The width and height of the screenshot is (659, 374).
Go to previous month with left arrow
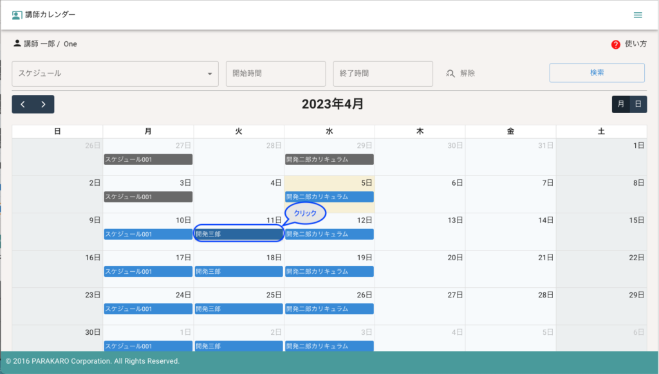point(23,104)
